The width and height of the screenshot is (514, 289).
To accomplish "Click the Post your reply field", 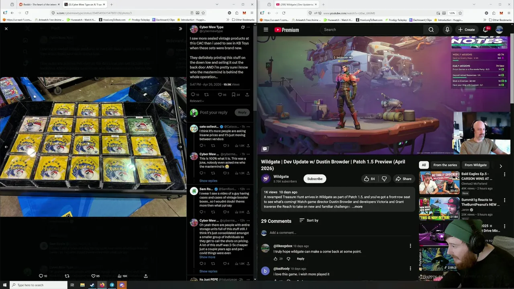I will [x=214, y=112].
